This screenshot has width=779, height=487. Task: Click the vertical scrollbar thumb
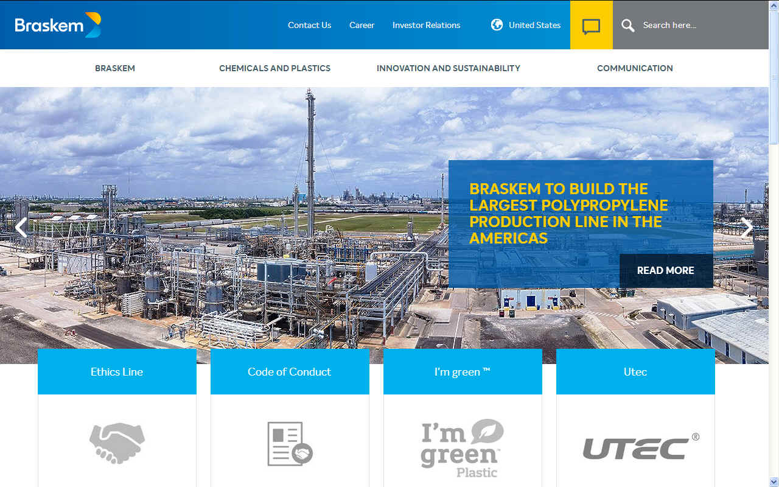coord(774,77)
